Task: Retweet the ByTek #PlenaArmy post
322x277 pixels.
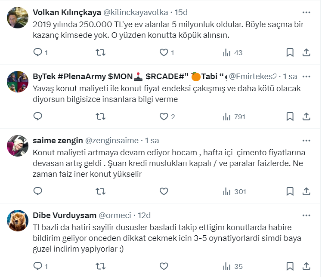Action: tap(101, 117)
